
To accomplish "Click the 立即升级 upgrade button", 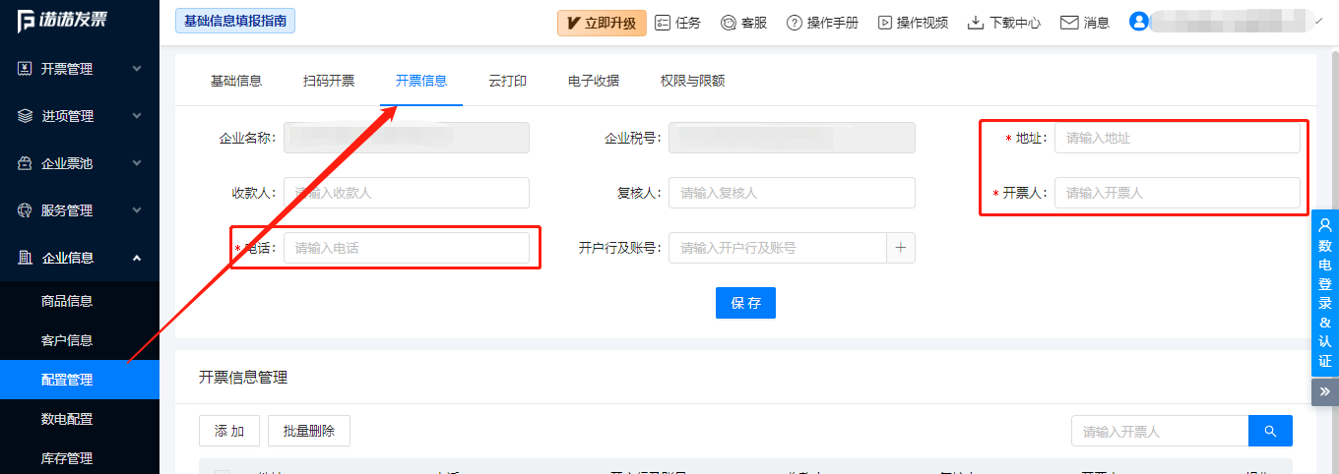I will point(602,23).
